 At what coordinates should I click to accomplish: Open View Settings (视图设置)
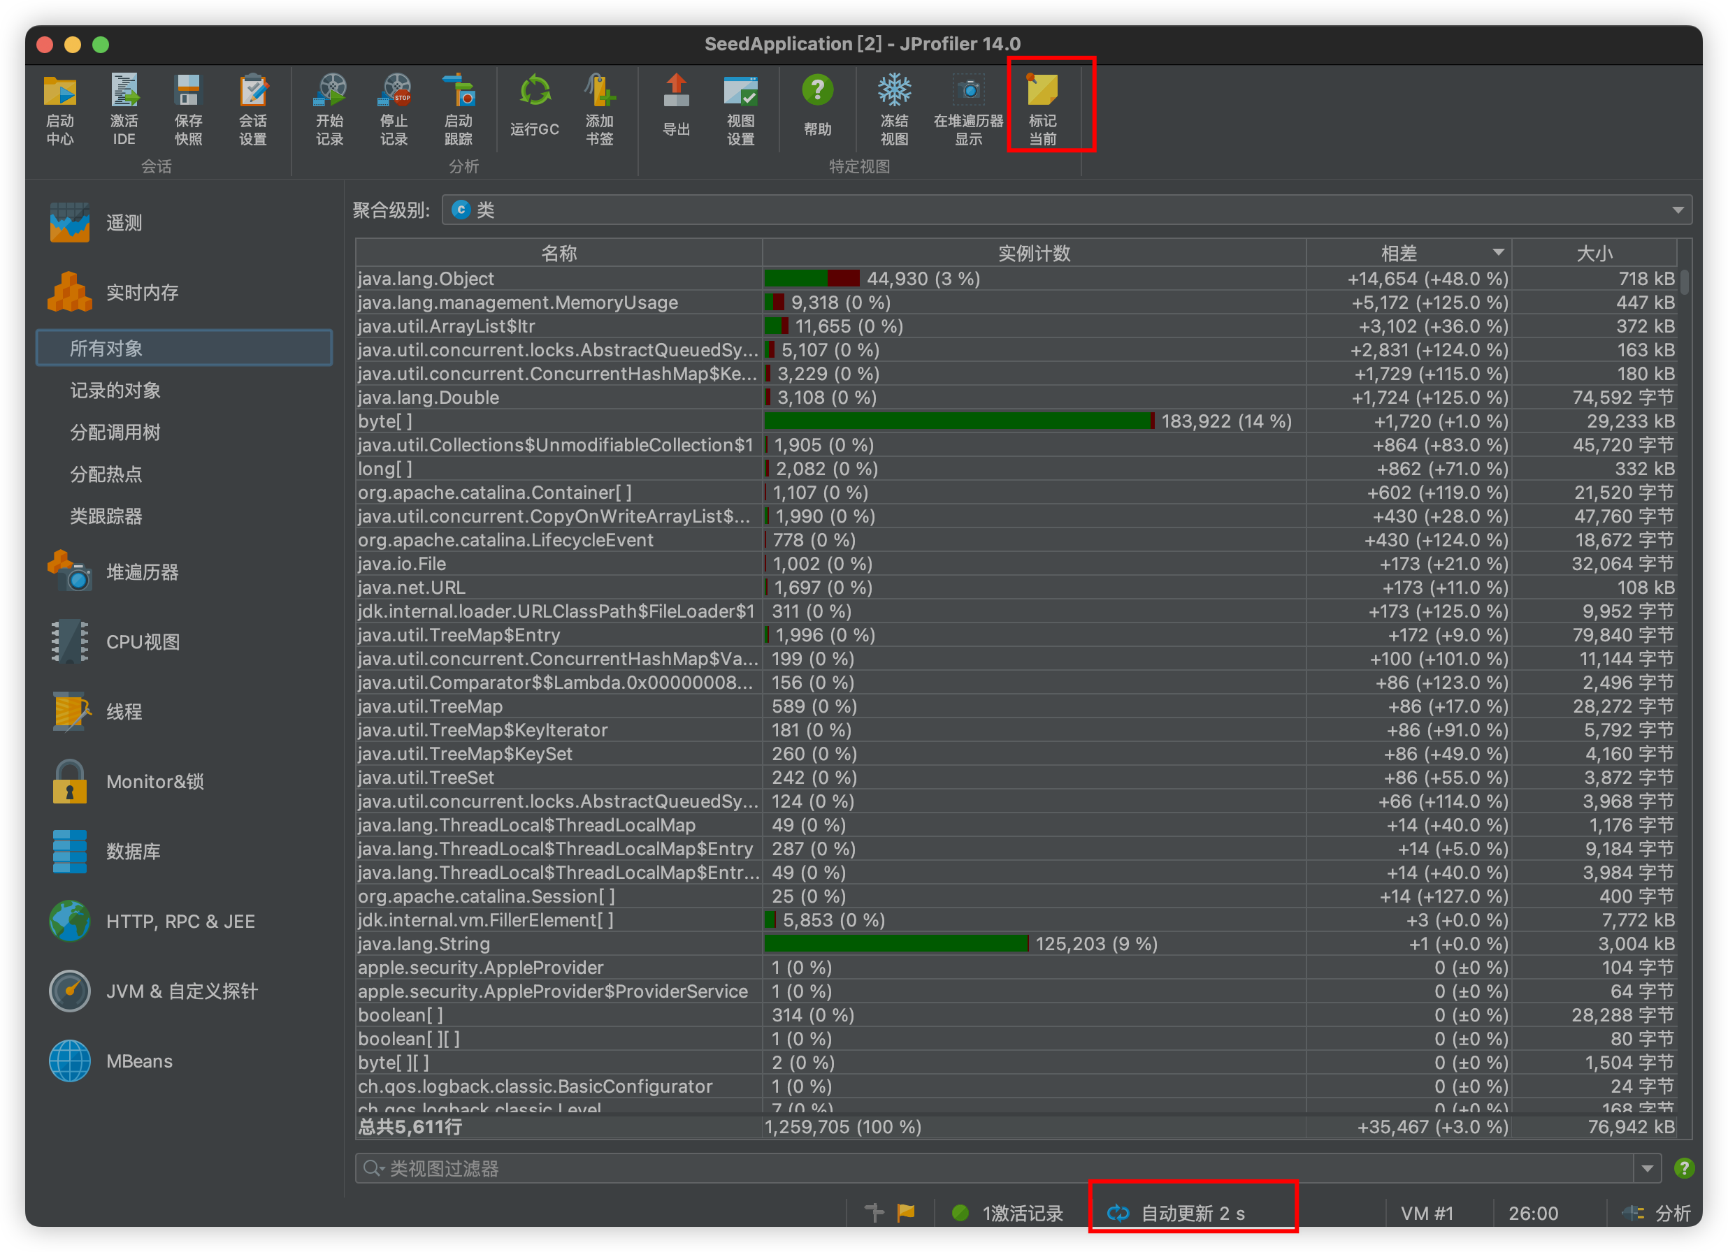pos(740,108)
